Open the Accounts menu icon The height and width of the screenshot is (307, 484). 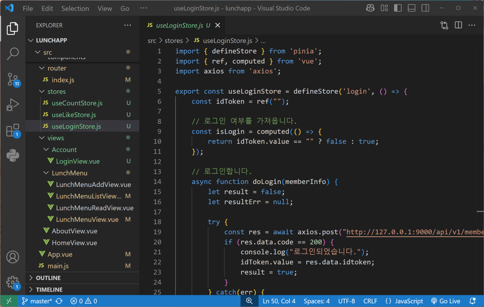click(13, 257)
